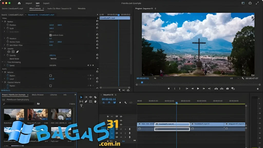This screenshot has width=263, height=148.
Task: Create an ellipse mask under Opacity
Action: (x=9, y=52)
